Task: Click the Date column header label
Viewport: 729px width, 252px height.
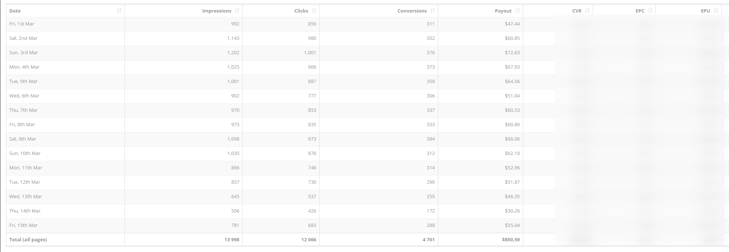Action: point(15,11)
